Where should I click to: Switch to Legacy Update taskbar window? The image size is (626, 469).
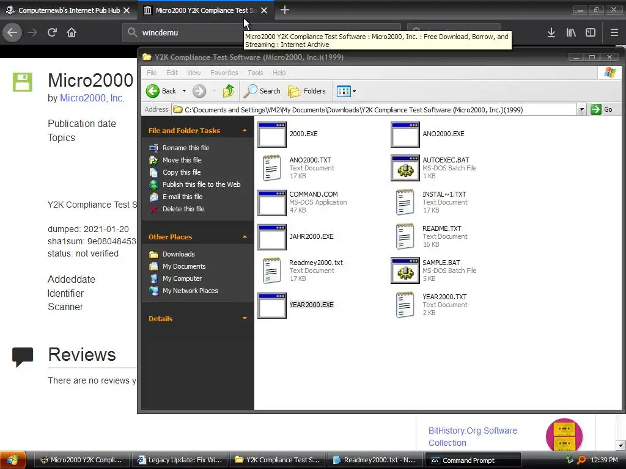(x=180, y=460)
